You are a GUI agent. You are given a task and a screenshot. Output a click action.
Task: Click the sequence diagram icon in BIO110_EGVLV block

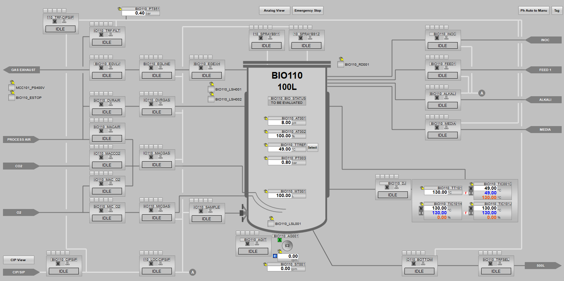(x=110, y=68)
